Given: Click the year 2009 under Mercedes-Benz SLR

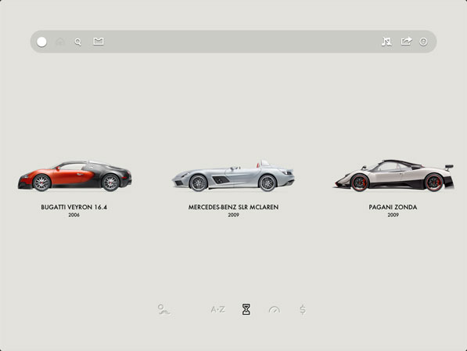Looking at the screenshot, I should click(233, 215).
